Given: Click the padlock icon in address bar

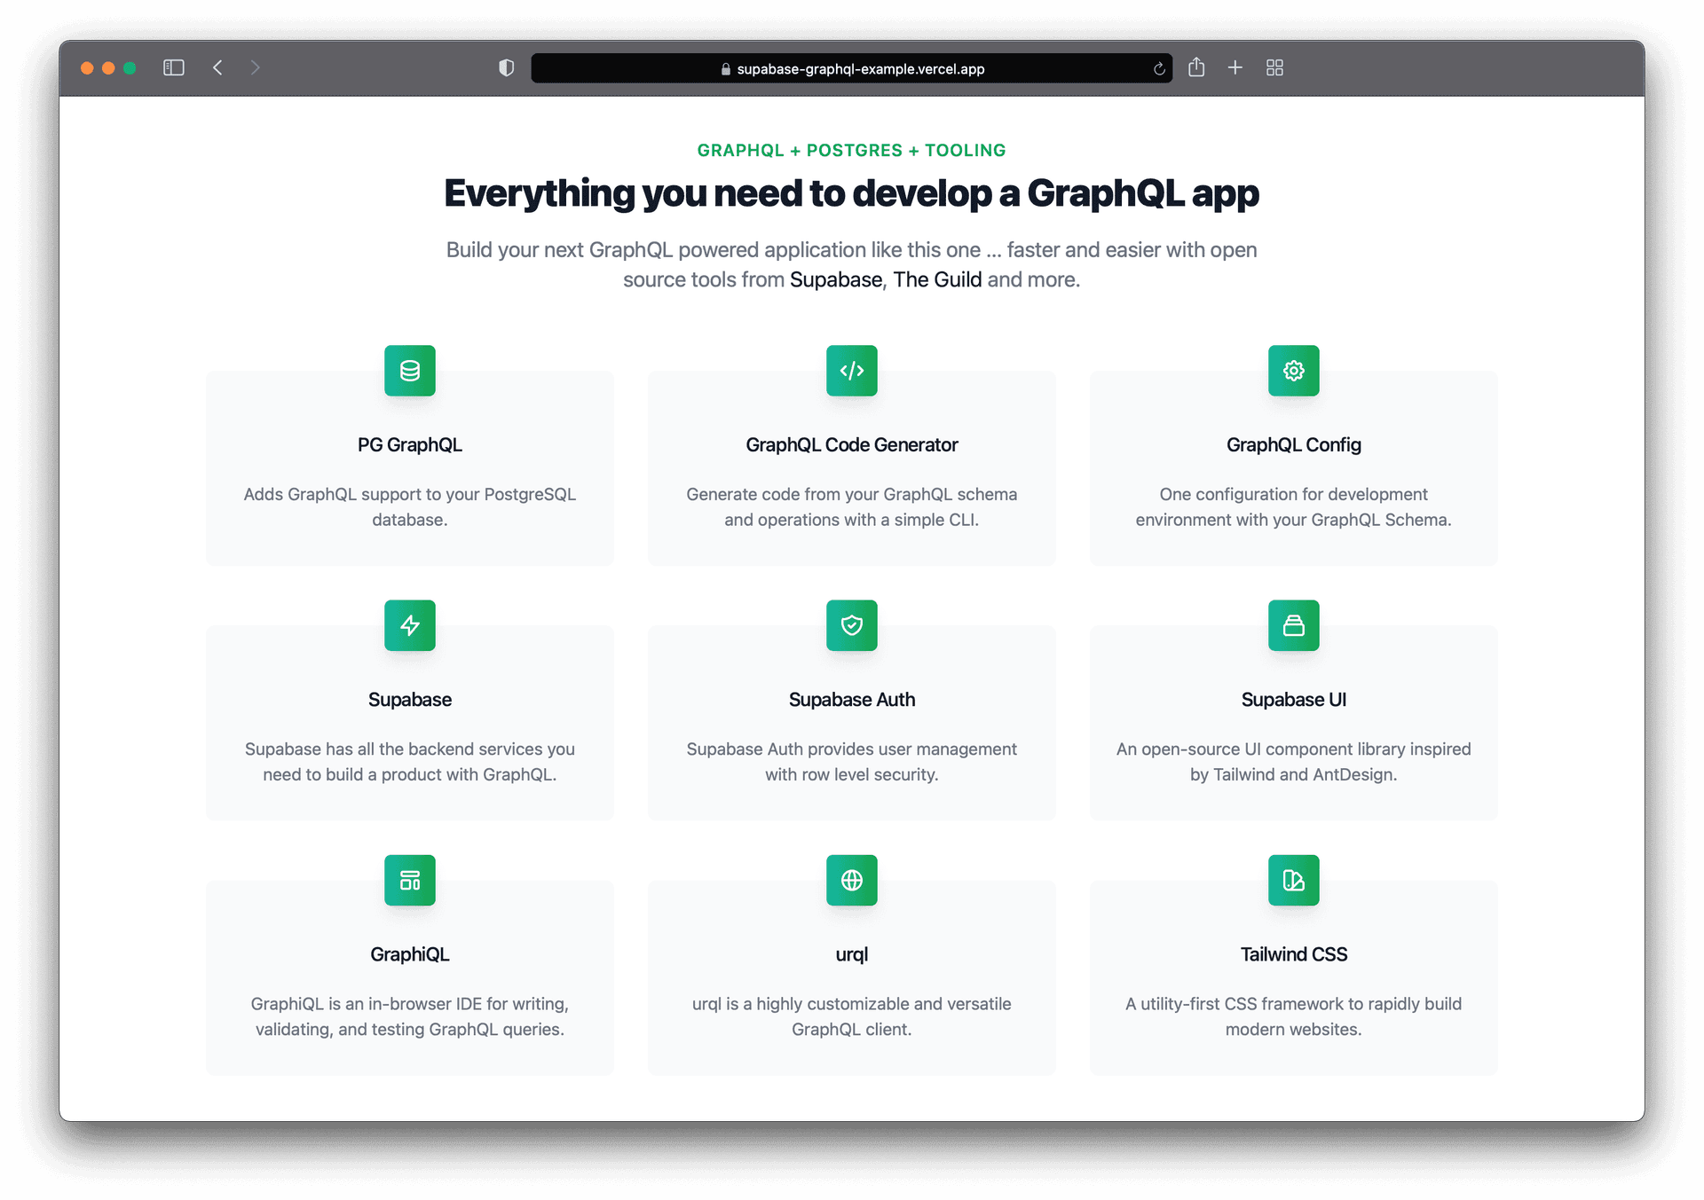Looking at the screenshot, I should point(724,68).
